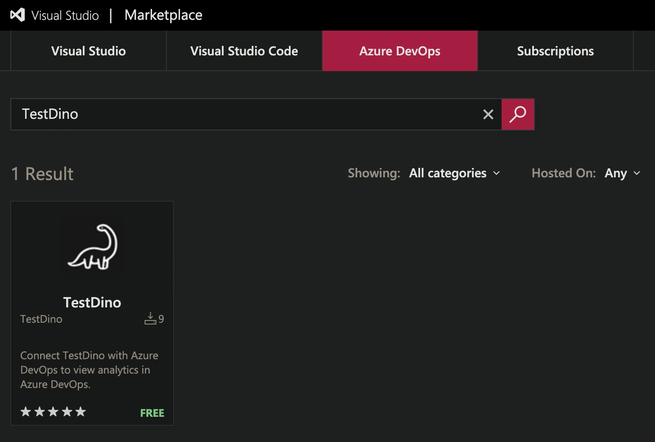Screen dimensions: 655x442
Task: Expand the chevron next to All categories
Action: click(x=497, y=173)
